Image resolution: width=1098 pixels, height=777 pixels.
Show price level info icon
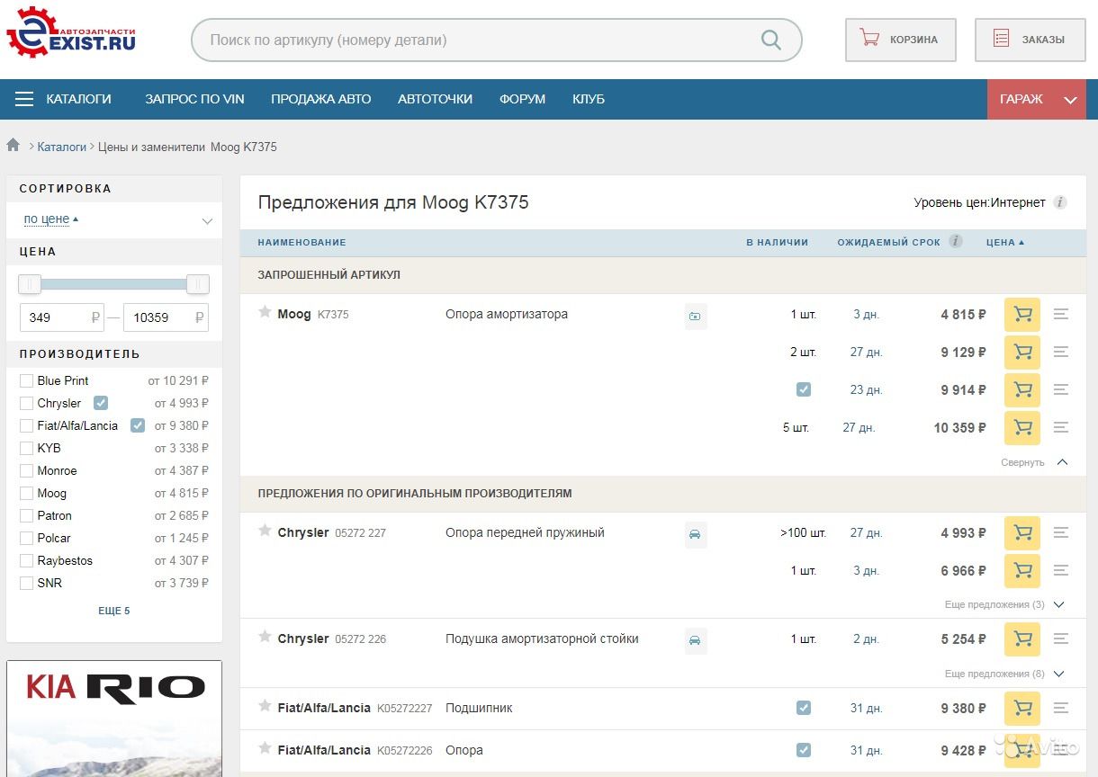[1060, 202]
